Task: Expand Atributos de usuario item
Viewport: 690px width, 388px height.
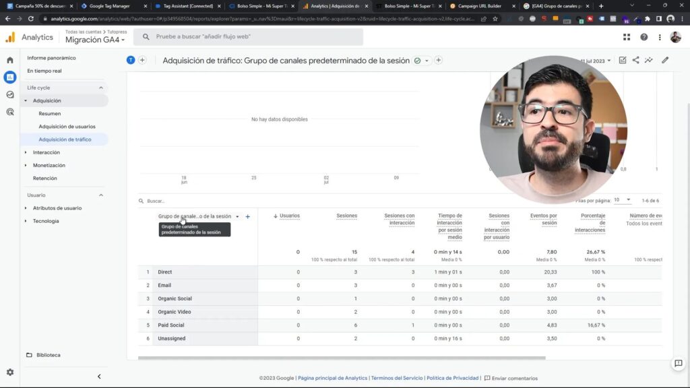Action: [26, 208]
